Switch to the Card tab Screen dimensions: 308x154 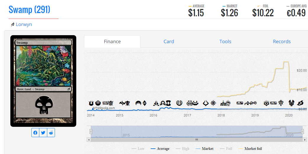[169, 41]
